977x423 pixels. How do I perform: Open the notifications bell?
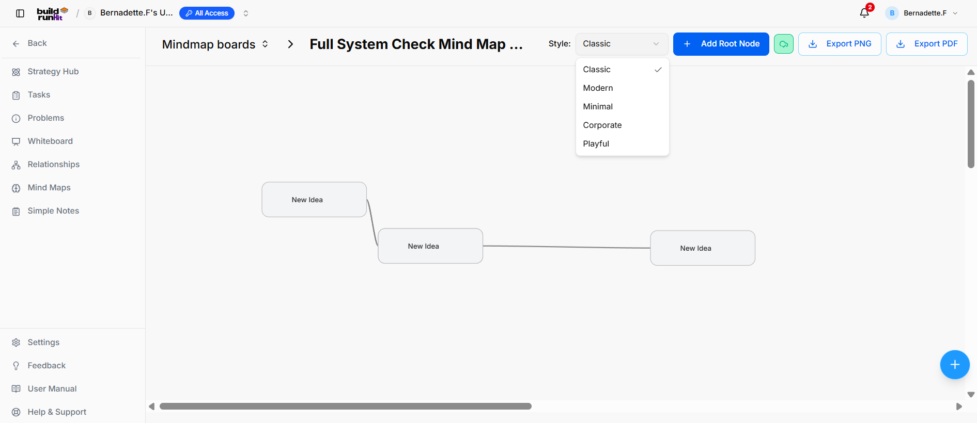[x=865, y=13]
